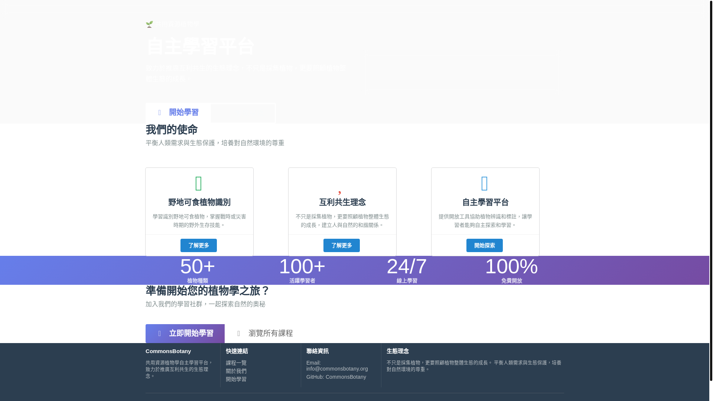Open 課程一覽 footer link
Image resolution: width=713 pixels, height=401 pixels.
pyautogui.click(x=236, y=363)
